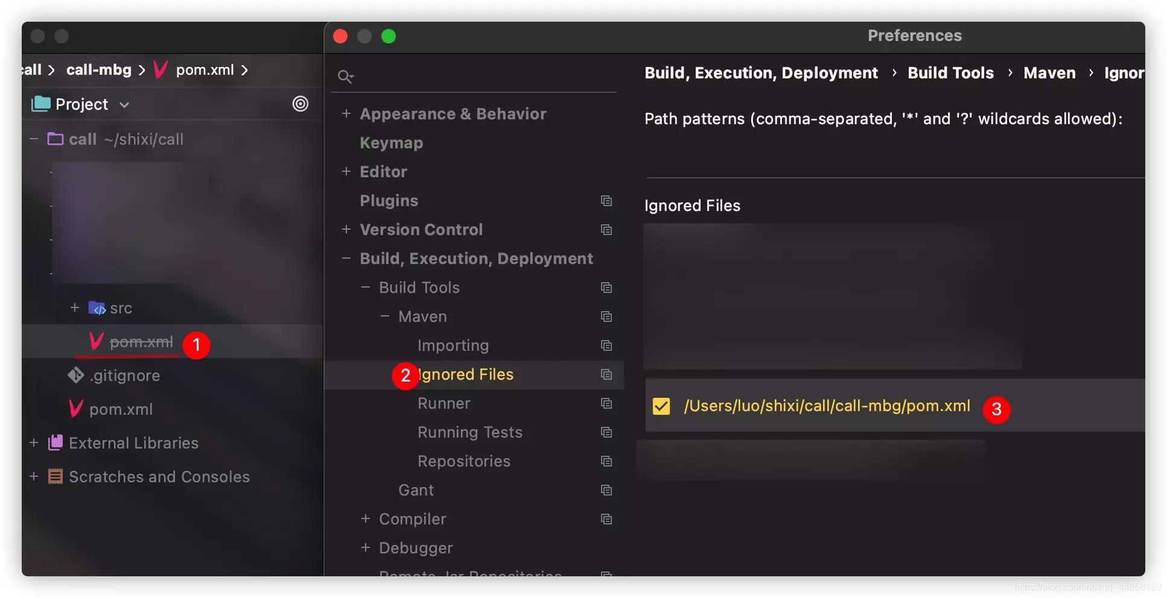Collapse Build, Execution, Deployment group
This screenshot has height=598, width=1167.
(x=346, y=258)
